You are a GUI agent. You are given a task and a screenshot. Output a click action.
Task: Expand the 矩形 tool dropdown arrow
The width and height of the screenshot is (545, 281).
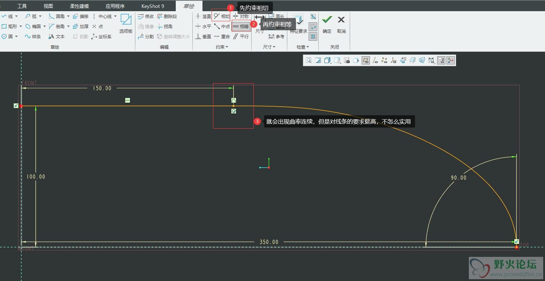pos(21,26)
